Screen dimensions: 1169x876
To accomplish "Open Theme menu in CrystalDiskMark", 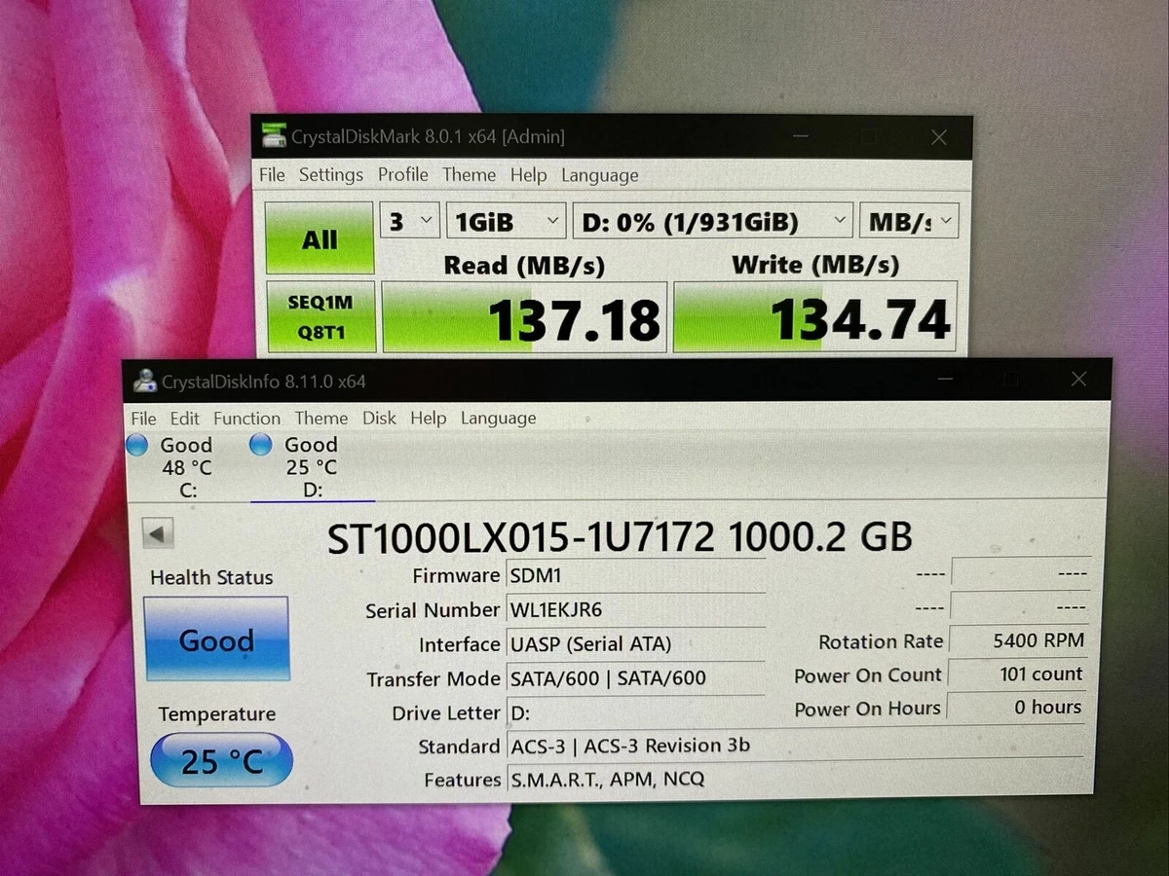I will (x=469, y=175).
